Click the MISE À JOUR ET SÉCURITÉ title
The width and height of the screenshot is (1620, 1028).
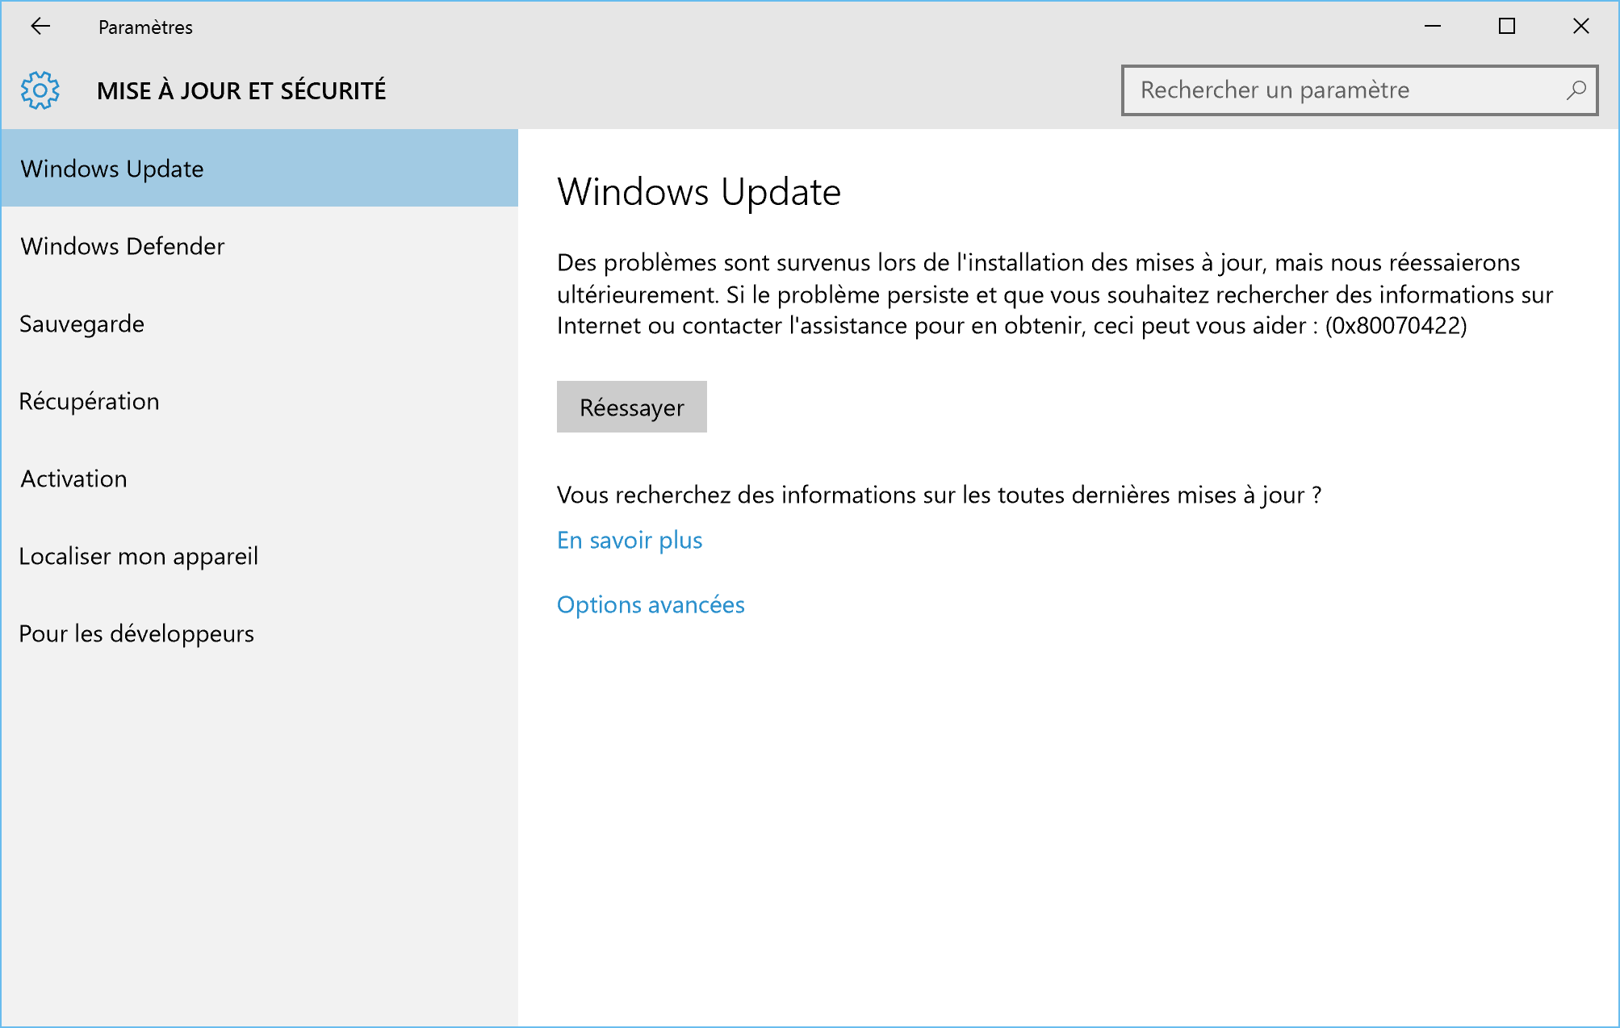(x=241, y=90)
